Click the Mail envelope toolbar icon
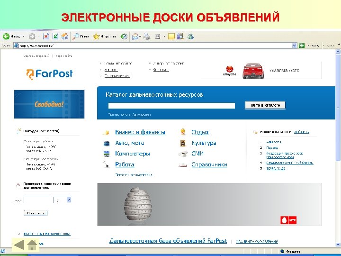The image size is (341, 256). point(135,37)
